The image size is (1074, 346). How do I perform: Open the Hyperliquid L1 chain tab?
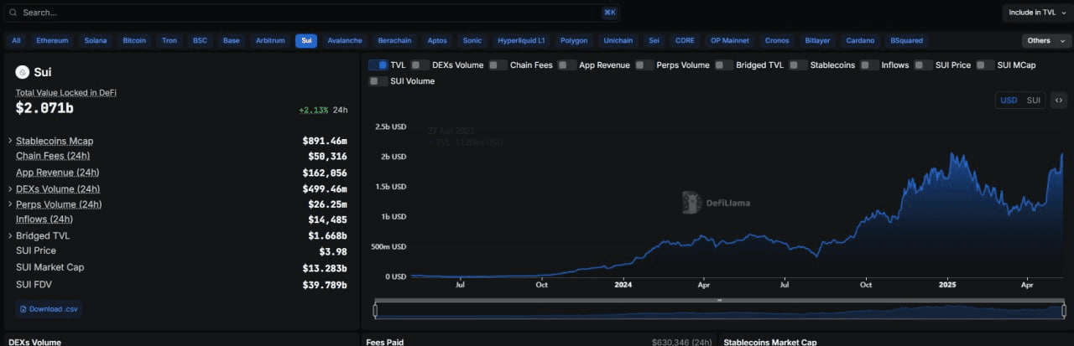click(x=521, y=40)
